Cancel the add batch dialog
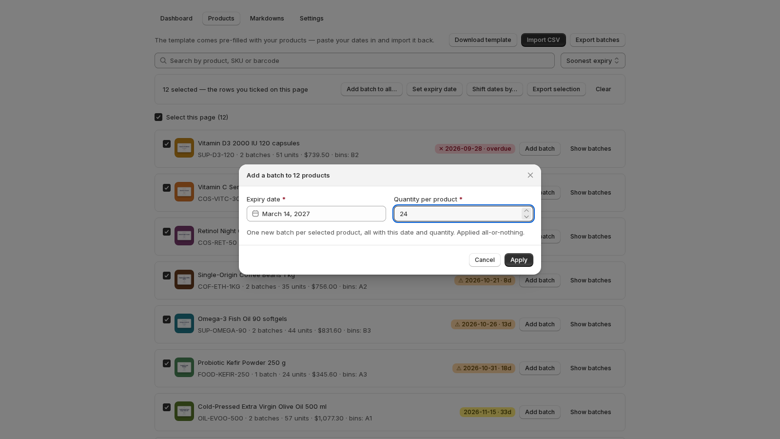The image size is (780, 439). coord(485,260)
